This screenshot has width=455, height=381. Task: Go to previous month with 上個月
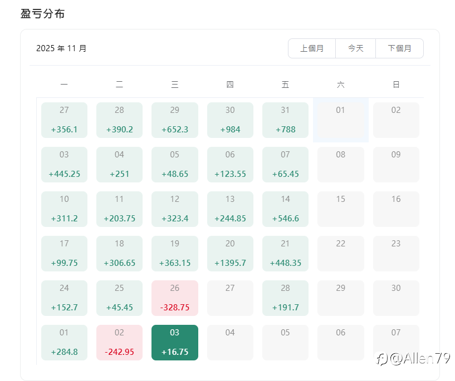coord(312,48)
